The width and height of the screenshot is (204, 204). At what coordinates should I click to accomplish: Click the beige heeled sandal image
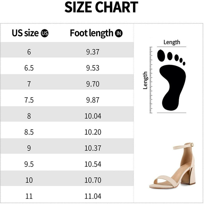[172, 165]
